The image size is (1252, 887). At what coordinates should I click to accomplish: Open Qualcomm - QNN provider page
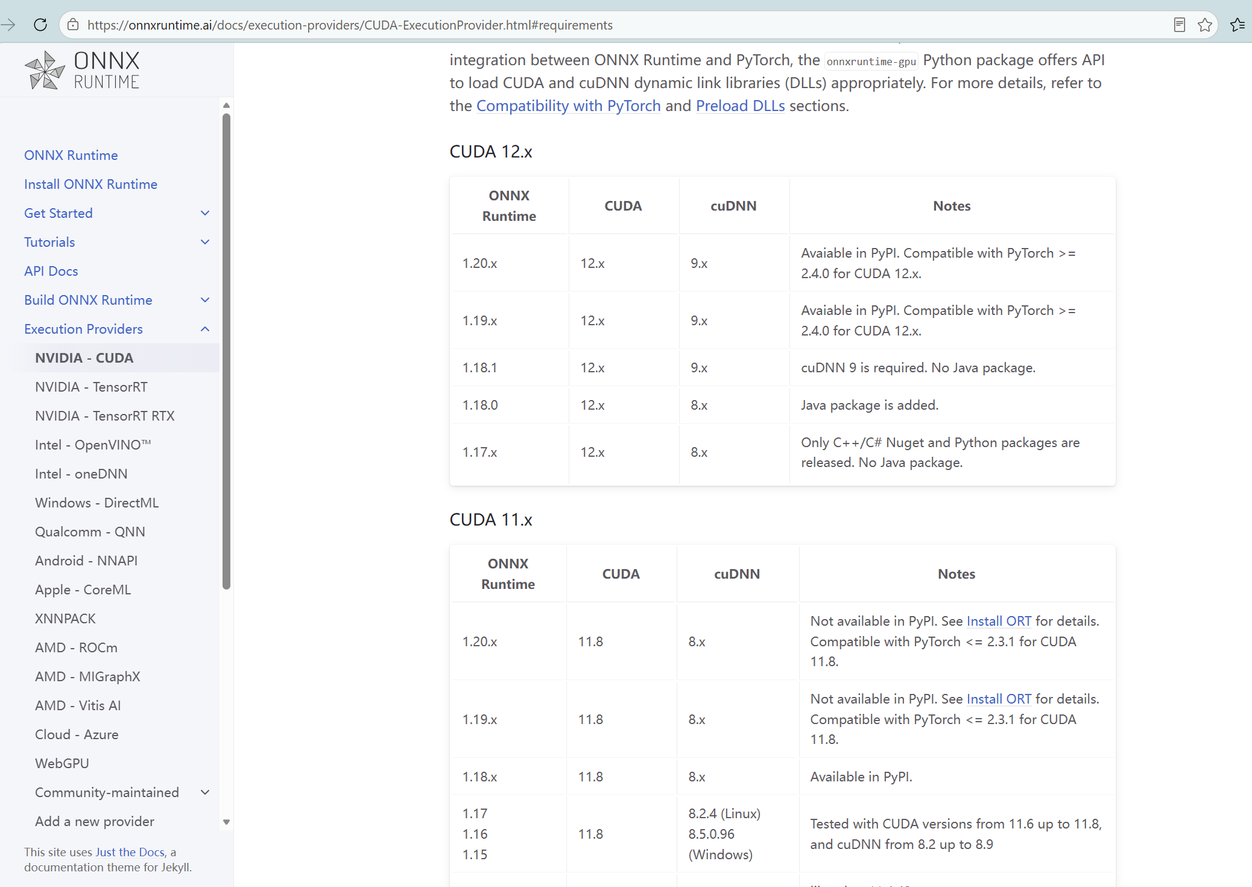(x=90, y=532)
